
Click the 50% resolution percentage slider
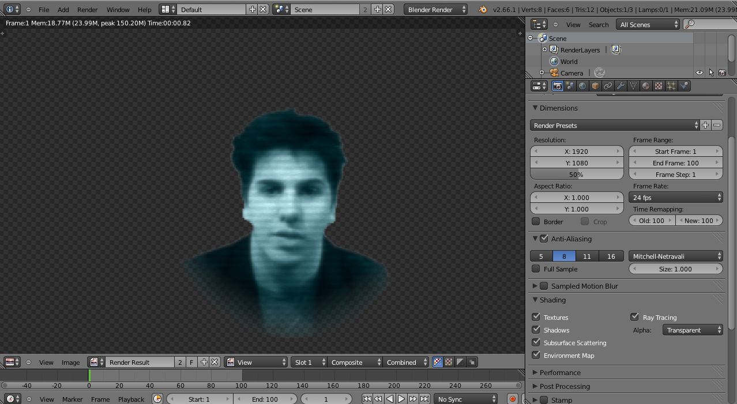577,175
